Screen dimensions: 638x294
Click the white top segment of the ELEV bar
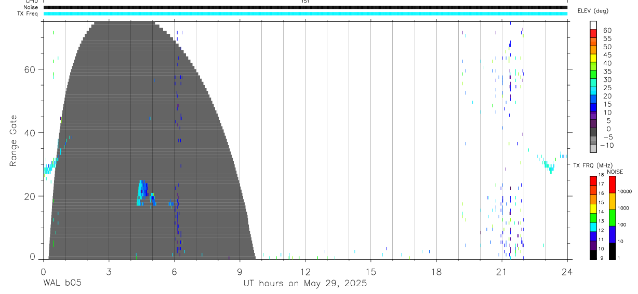point(593,25)
